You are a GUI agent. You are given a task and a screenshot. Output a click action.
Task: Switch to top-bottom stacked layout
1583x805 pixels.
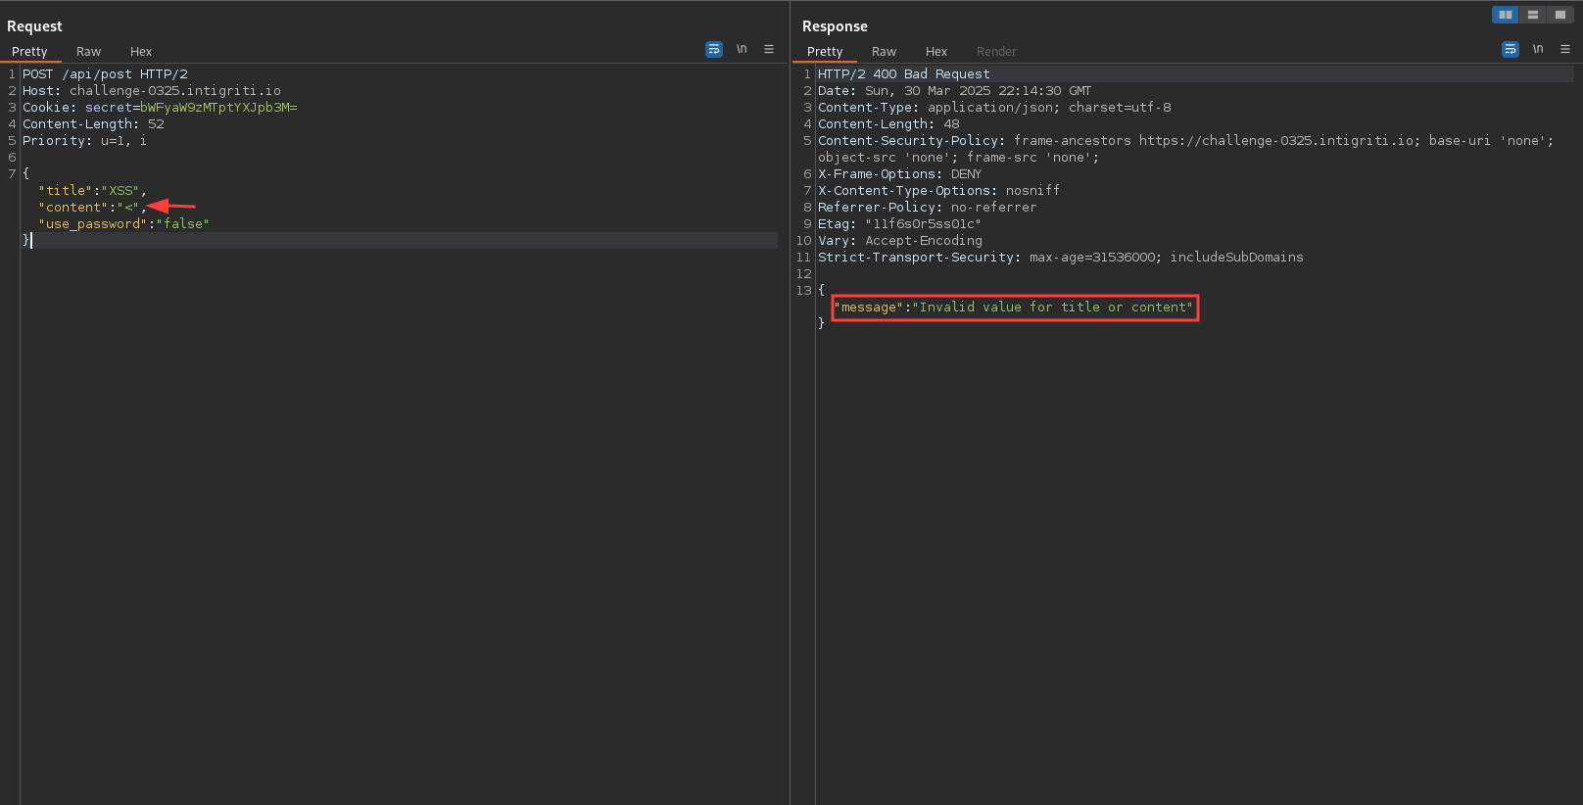[1533, 15]
